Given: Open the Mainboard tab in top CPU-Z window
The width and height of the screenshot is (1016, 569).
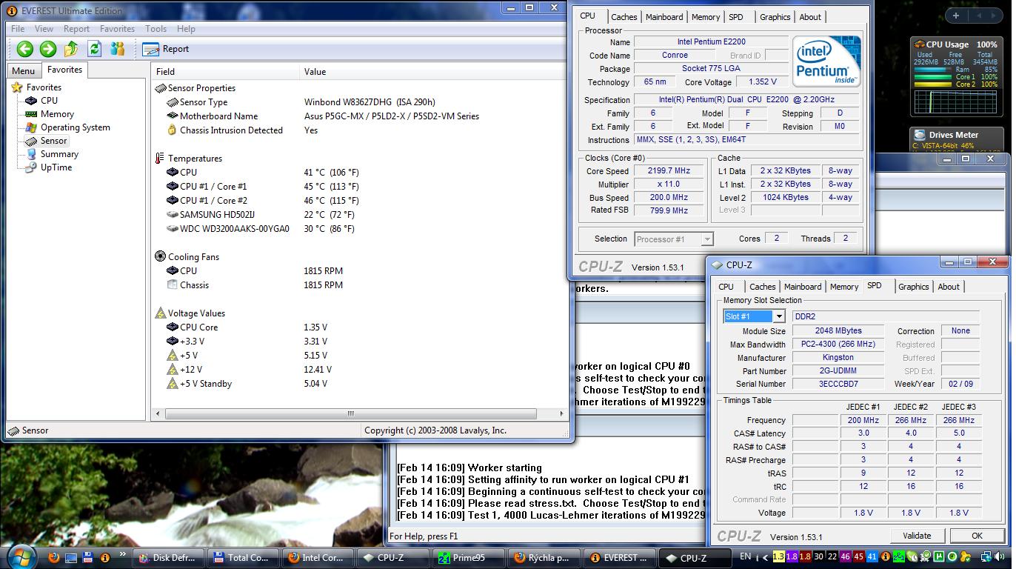Looking at the screenshot, I should point(664,17).
